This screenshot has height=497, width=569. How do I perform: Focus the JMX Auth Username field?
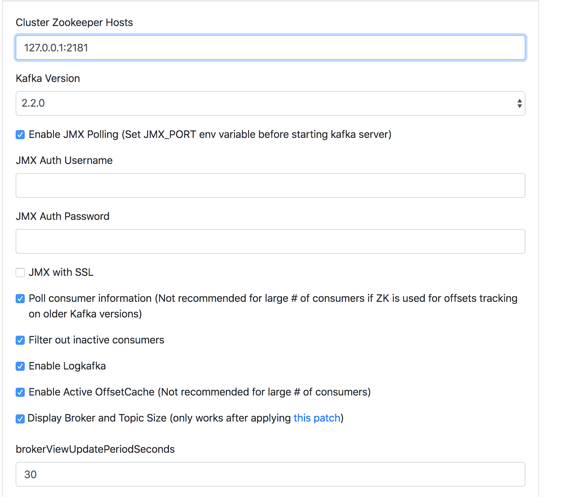270,185
